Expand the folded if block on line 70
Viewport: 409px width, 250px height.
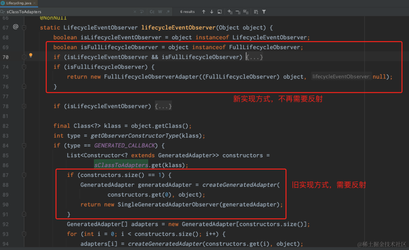click(x=254, y=57)
